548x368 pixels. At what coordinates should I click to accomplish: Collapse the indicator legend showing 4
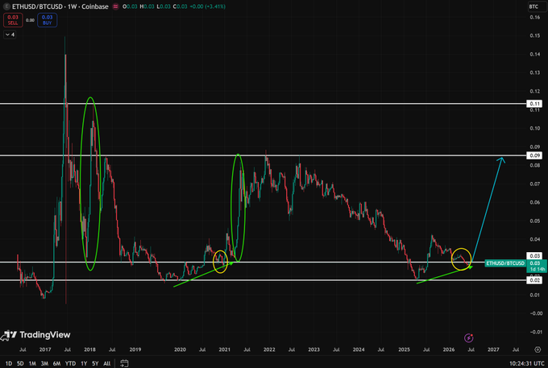(x=10, y=35)
